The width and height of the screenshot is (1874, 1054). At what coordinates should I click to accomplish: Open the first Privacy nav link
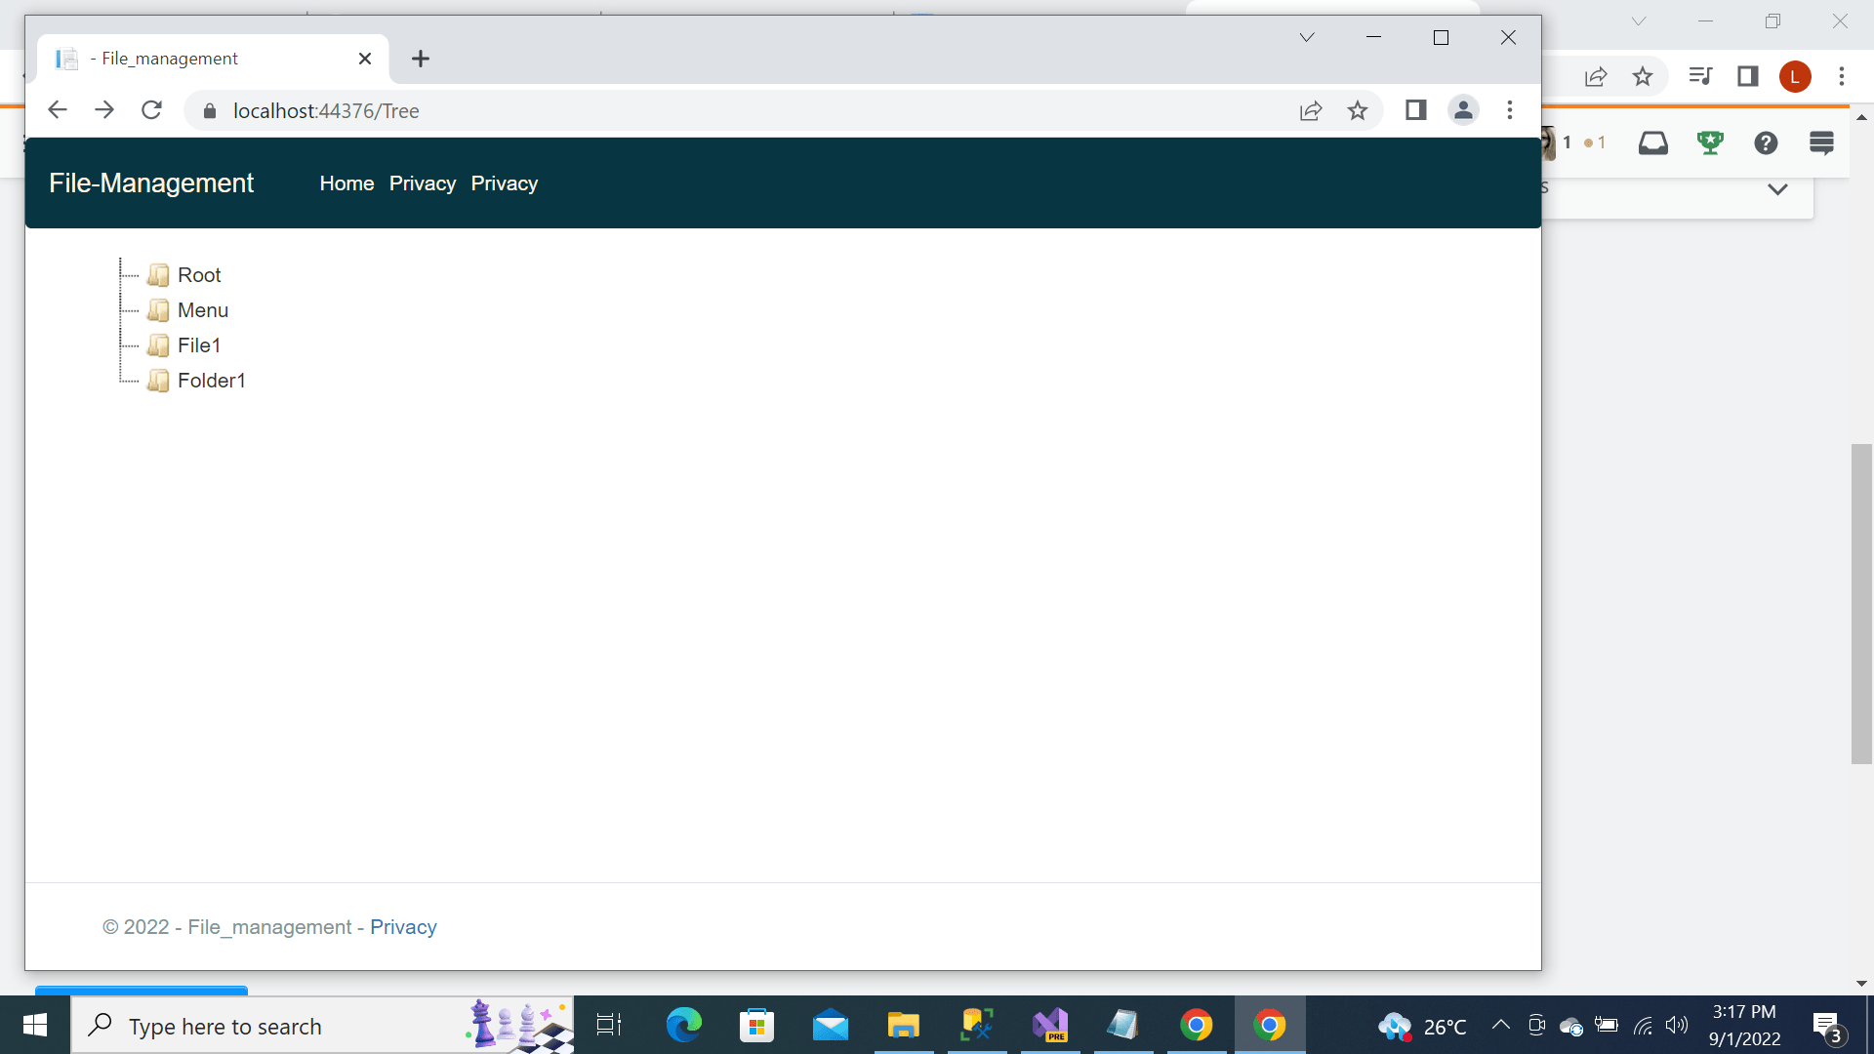pos(422,183)
